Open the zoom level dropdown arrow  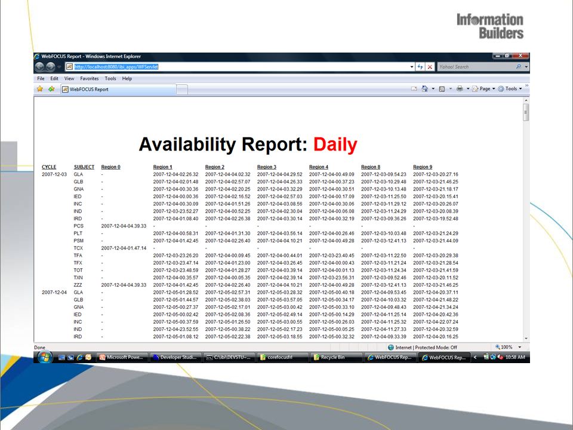[520, 347]
